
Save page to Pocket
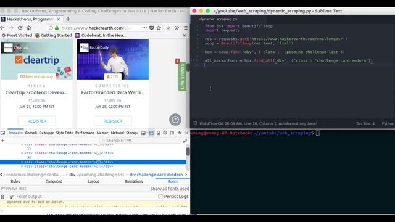coord(151,28)
